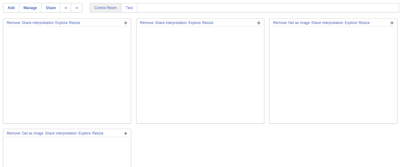The height and width of the screenshot is (167, 402).
Task: Switch to the Test dashboard tab
Action: [x=129, y=8]
